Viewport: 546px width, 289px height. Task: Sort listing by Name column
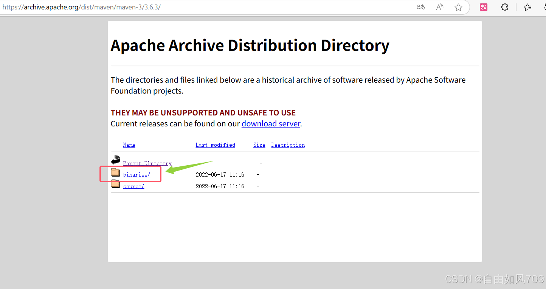(129, 145)
